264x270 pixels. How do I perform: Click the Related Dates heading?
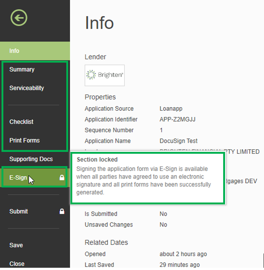(106, 243)
